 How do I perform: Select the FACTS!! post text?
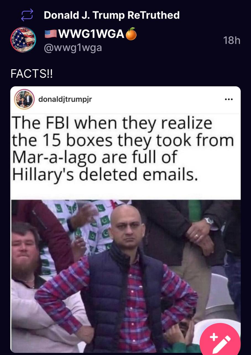pos(31,74)
